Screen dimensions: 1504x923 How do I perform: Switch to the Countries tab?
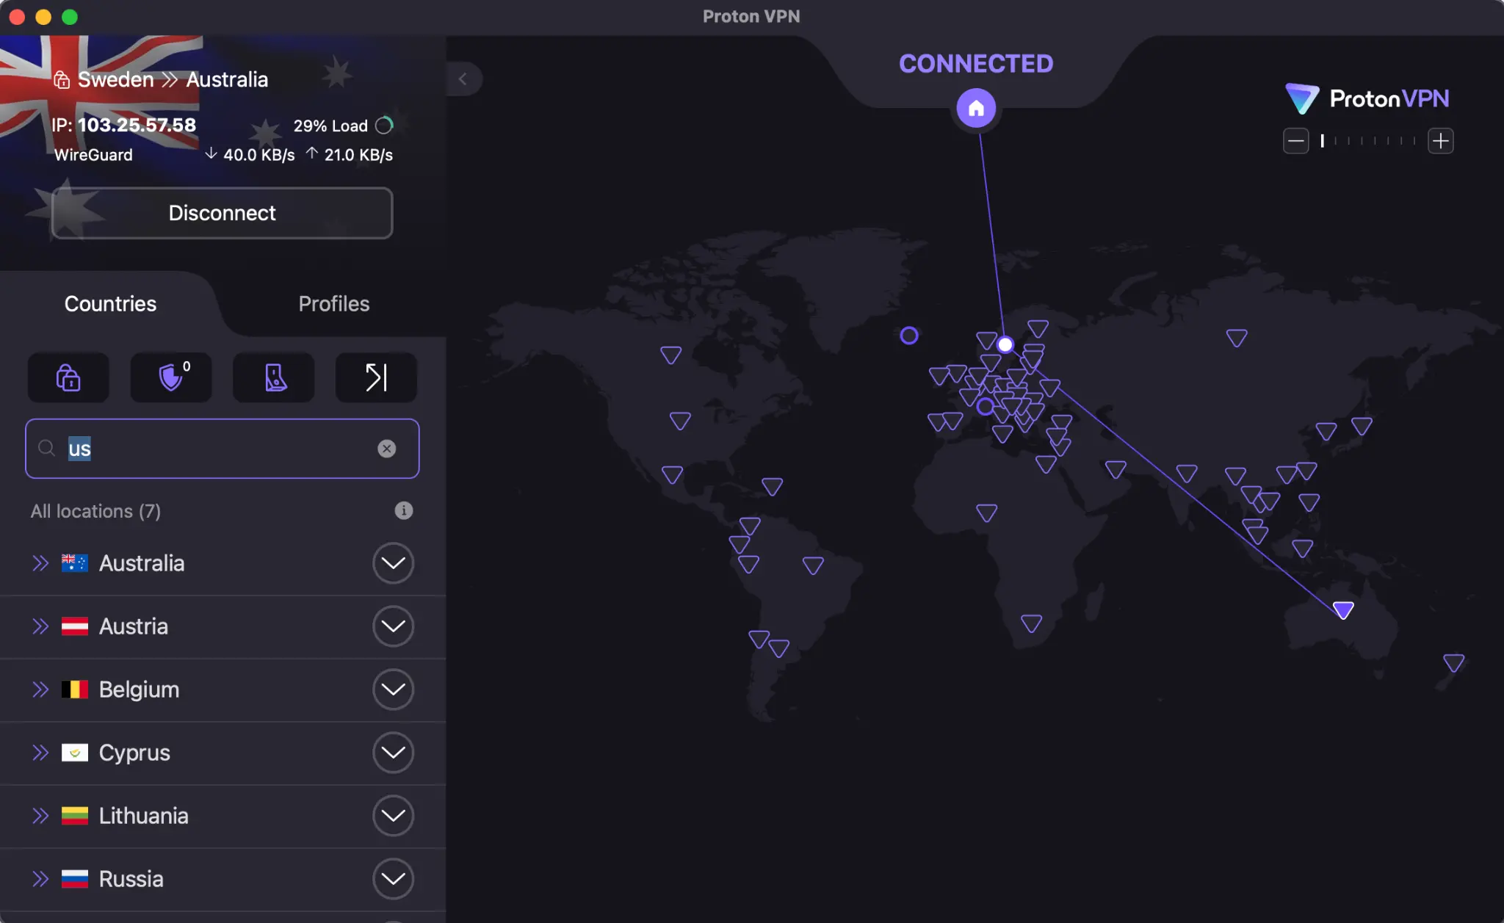tap(110, 303)
